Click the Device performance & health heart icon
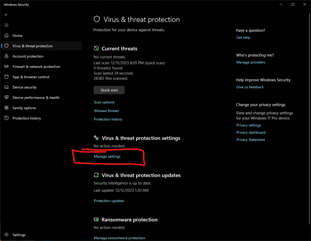 tap(6, 97)
